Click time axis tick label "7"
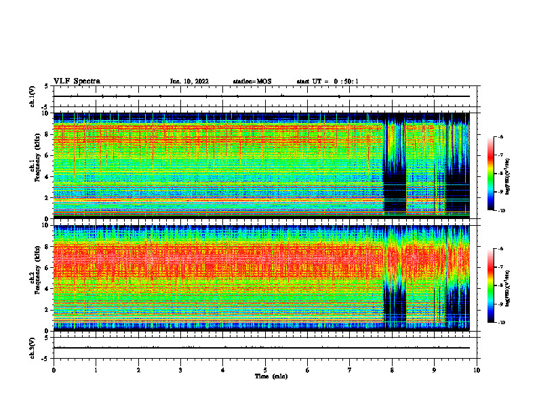This screenshot has height=415, width=537. coord(350,370)
